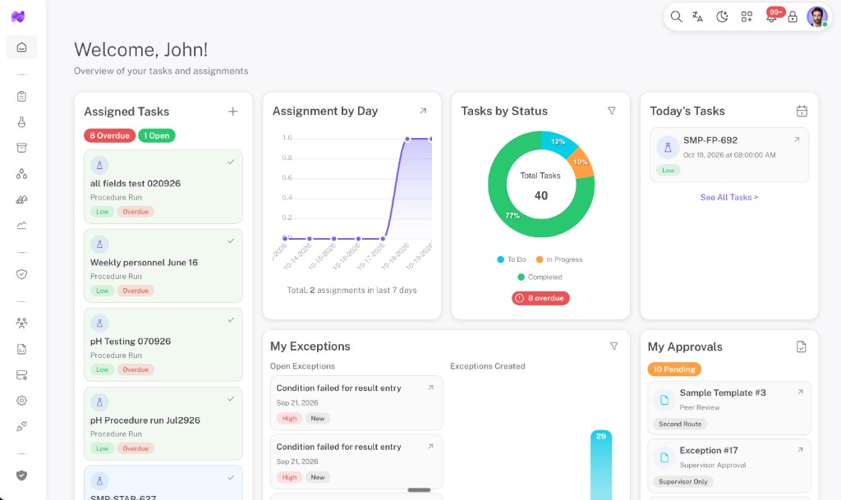The height and width of the screenshot is (500, 841).
Task: Open the clipboard tasks sidebar icon
Action: (21, 96)
